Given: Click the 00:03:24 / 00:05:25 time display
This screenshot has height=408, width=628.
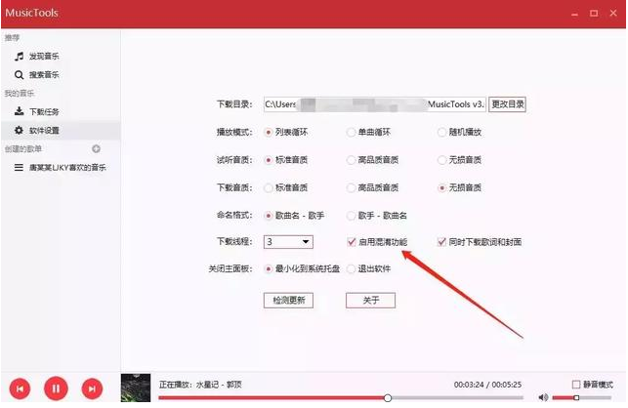Looking at the screenshot, I should tap(487, 385).
